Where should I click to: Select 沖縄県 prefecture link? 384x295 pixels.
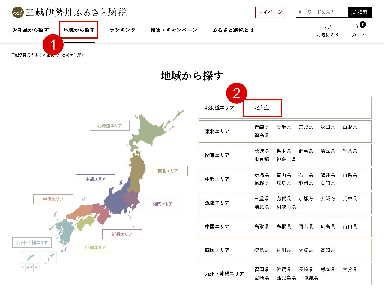point(310,278)
